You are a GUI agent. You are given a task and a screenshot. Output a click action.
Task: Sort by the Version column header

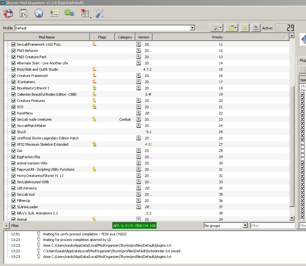[x=144, y=37]
